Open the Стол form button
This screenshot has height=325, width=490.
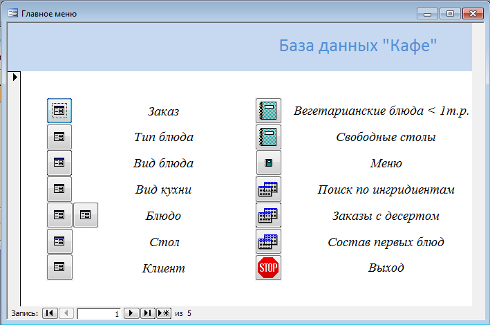coord(59,241)
